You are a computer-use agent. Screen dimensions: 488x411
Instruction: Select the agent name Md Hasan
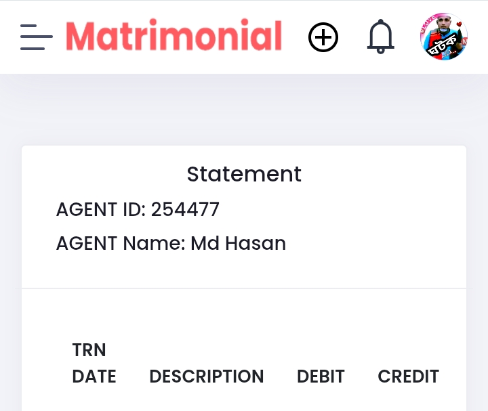[238, 243]
